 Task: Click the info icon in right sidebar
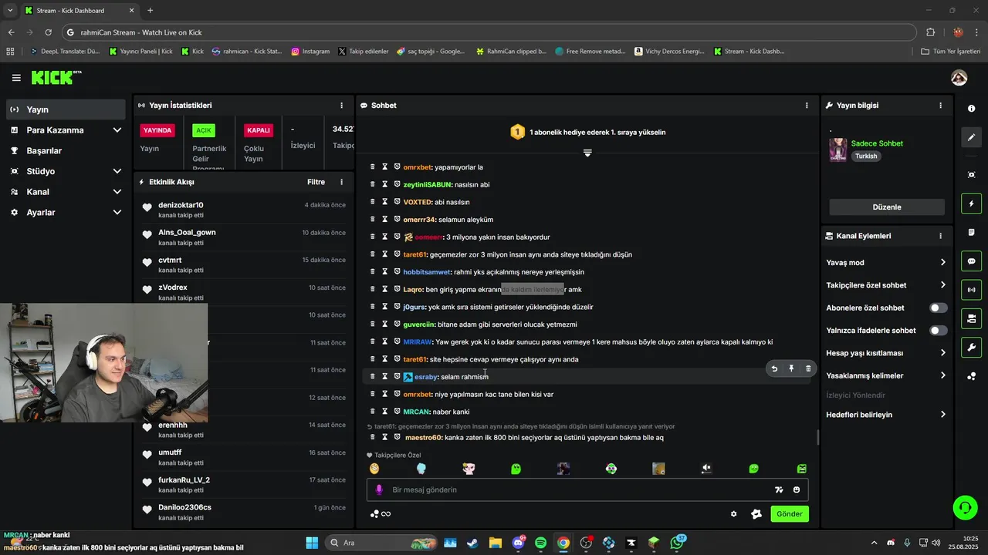[971, 109]
